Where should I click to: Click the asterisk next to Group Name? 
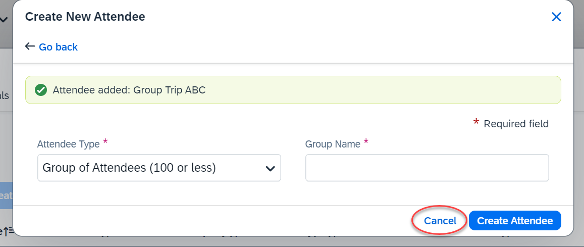click(x=366, y=141)
